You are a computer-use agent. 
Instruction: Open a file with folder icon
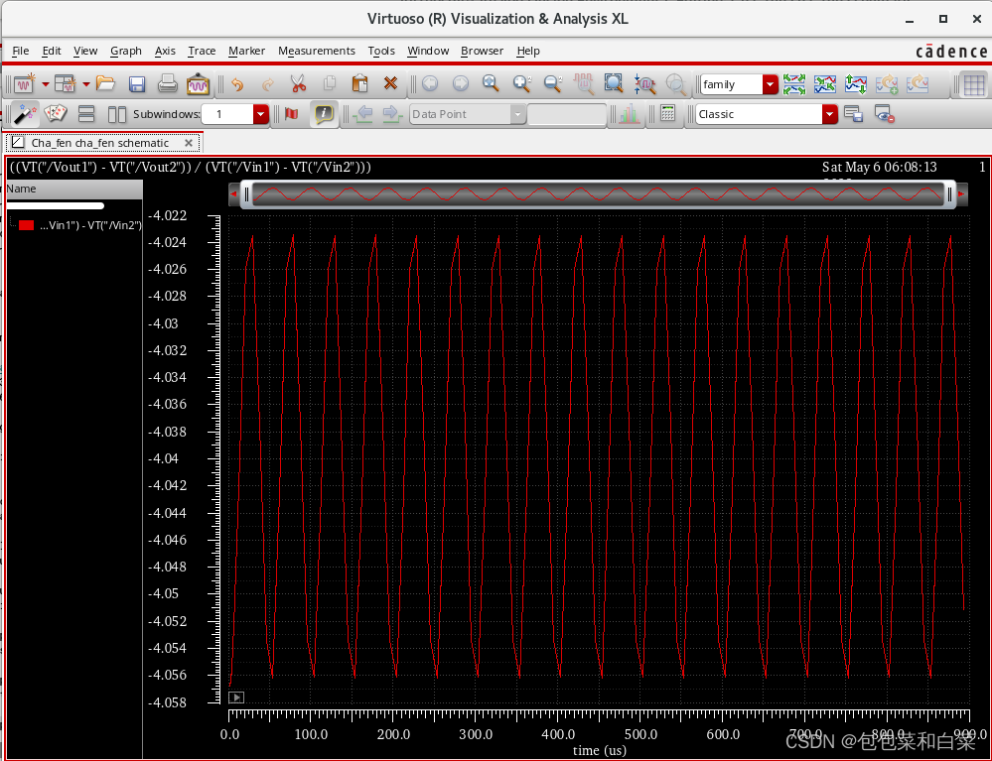[x=105, y=83]
